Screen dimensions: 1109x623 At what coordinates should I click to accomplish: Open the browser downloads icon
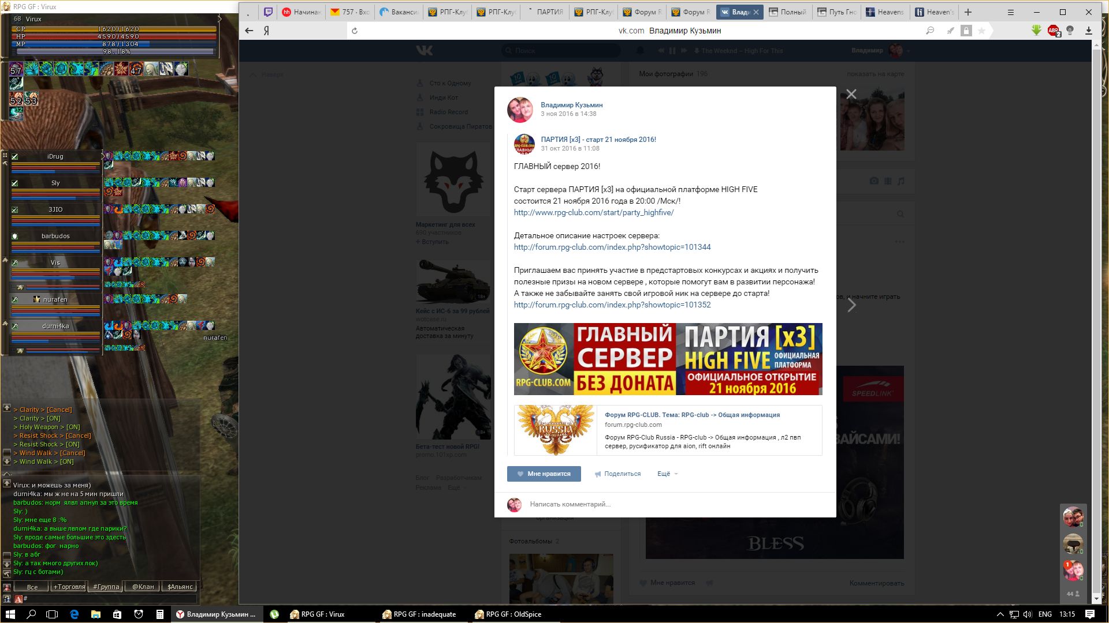(1089, 31)
